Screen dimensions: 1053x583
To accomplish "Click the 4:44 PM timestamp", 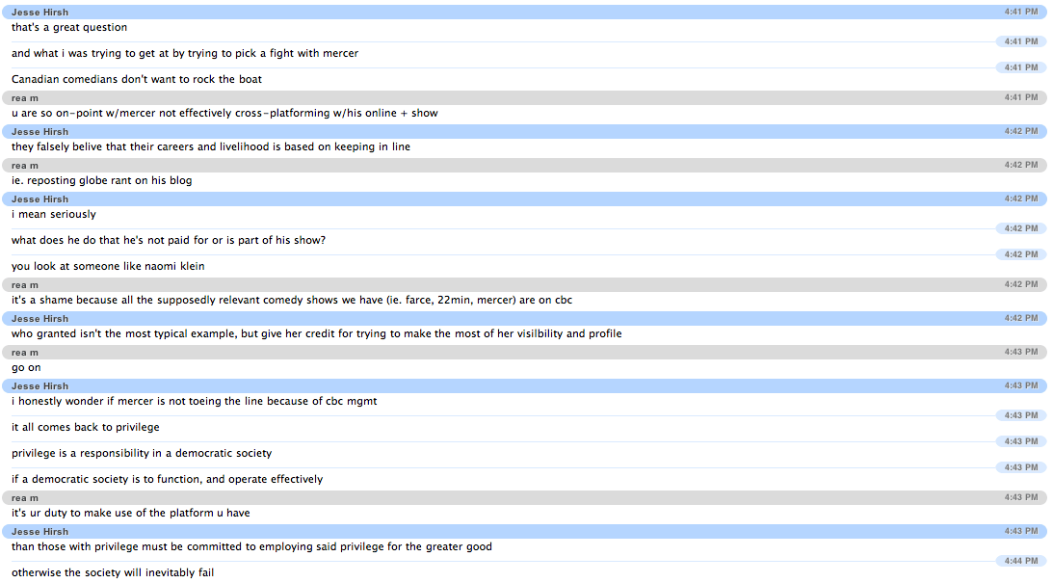I will tap(1020, 561).
